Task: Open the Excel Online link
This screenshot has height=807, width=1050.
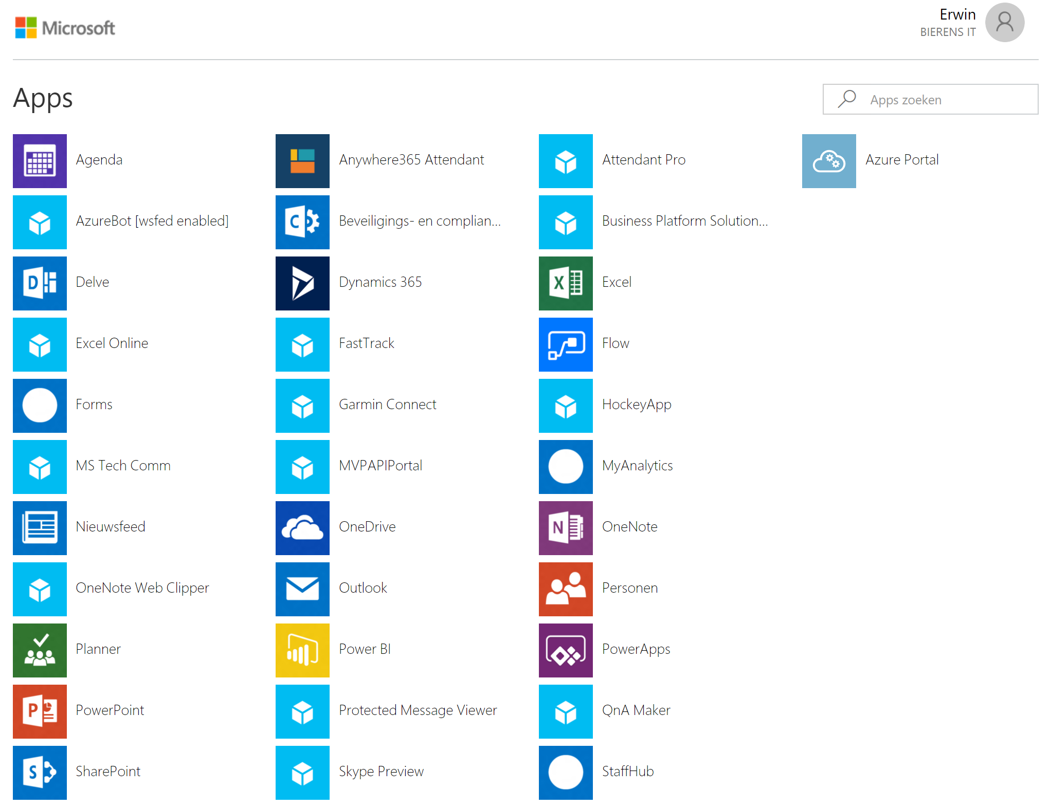Action: [112, 343]
